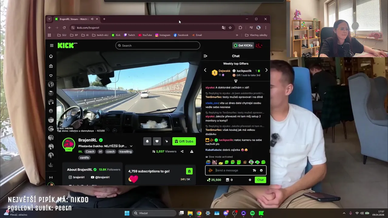Click the green gift icon on the subscription goal

coord(189,171)
